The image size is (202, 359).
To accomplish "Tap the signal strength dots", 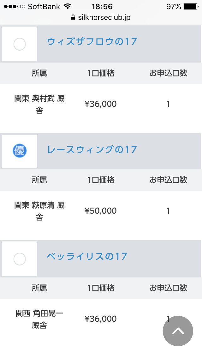I will (x=14, y=7).
